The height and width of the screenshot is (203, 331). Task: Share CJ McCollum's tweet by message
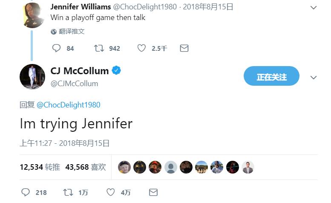153,192
